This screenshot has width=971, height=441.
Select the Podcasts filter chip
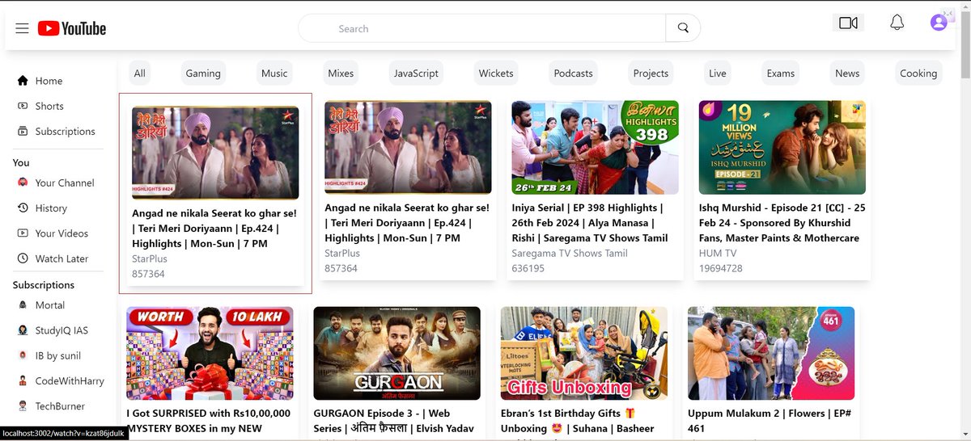(574, 73)
